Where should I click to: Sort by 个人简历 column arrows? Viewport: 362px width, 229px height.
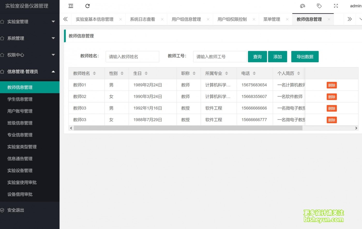click(x=299, y=73)
